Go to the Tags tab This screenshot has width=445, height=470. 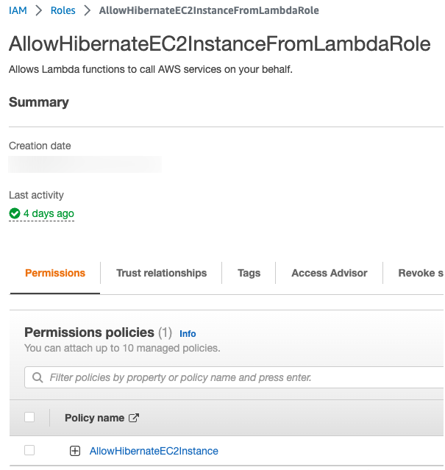[x=249, y=273]
